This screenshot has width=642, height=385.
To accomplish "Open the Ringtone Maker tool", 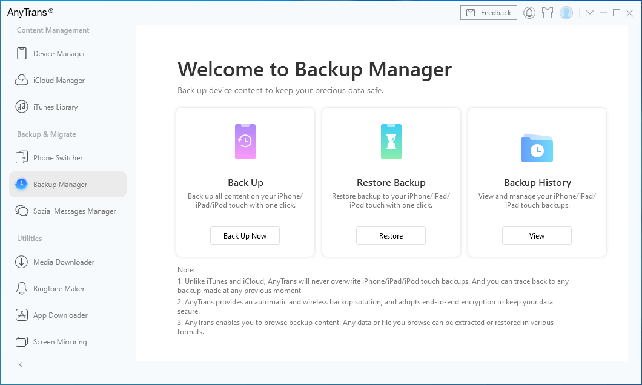I will coord(59,289).
